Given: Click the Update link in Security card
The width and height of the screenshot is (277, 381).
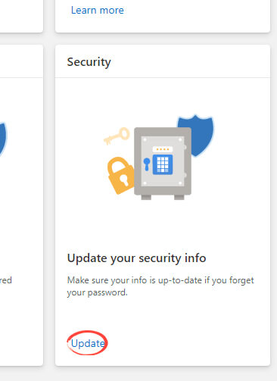Looking at the screenshot, I should pos(88,343).
